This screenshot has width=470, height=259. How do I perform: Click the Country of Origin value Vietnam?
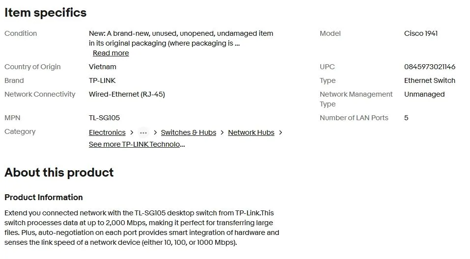[x=103, y=67]
